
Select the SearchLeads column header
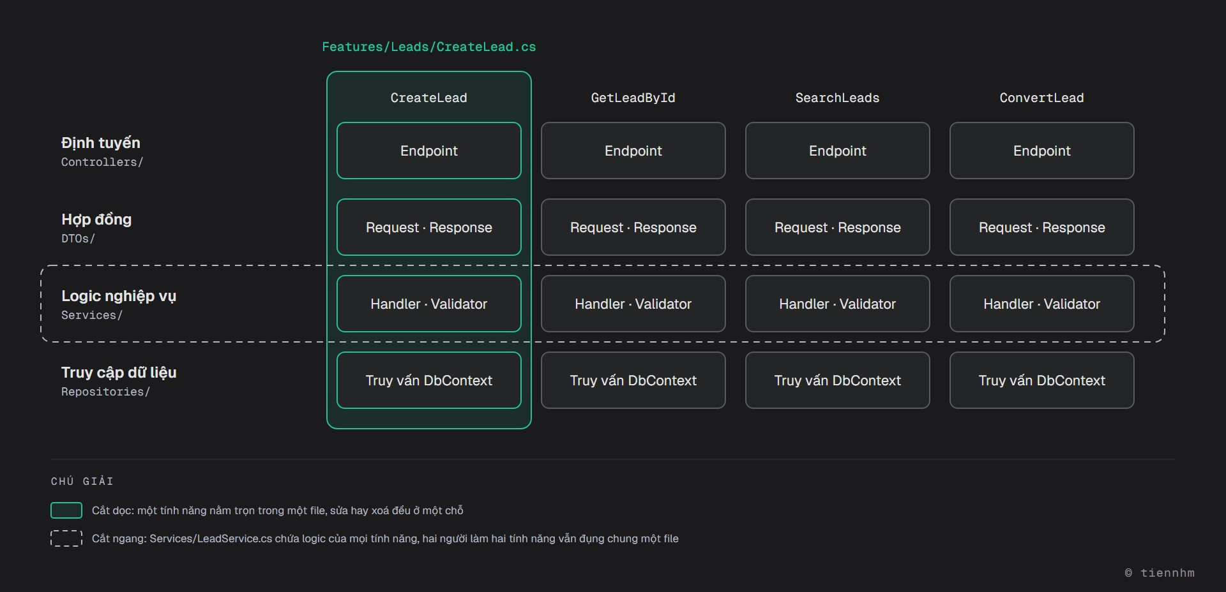pyautogui.click(x=838, y=98)
